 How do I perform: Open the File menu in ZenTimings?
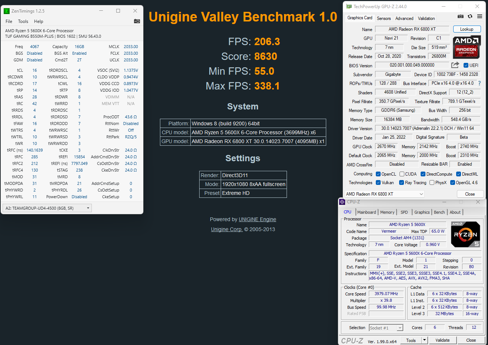(x=9, y=21)
